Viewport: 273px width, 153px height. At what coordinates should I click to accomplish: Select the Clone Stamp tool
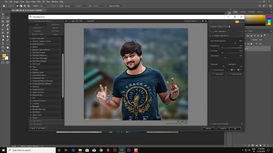pyautogui.click(x=8, y=29)
